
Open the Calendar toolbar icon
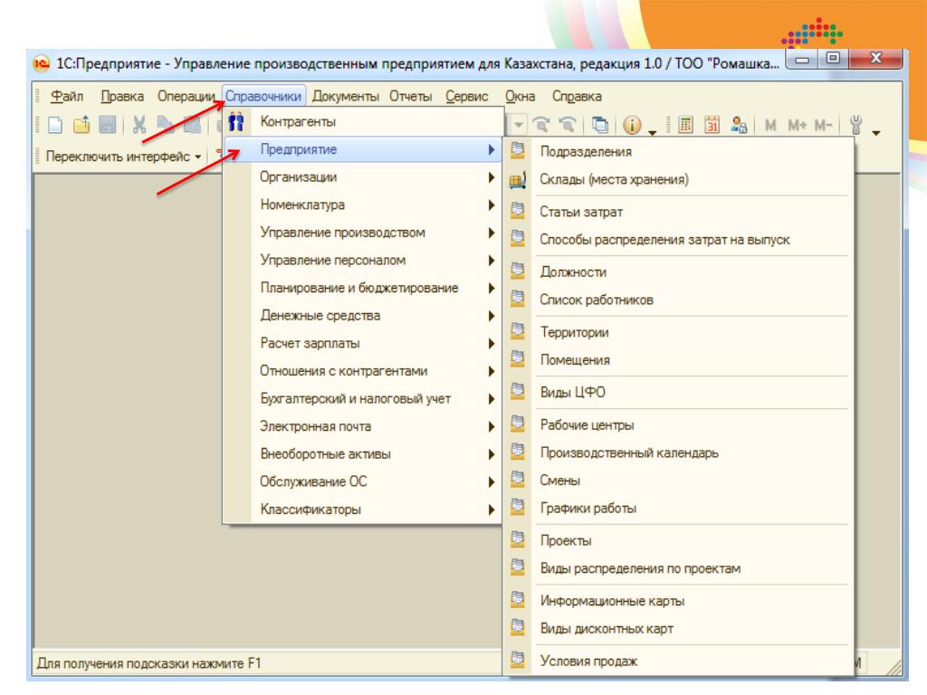coord(712,125)
